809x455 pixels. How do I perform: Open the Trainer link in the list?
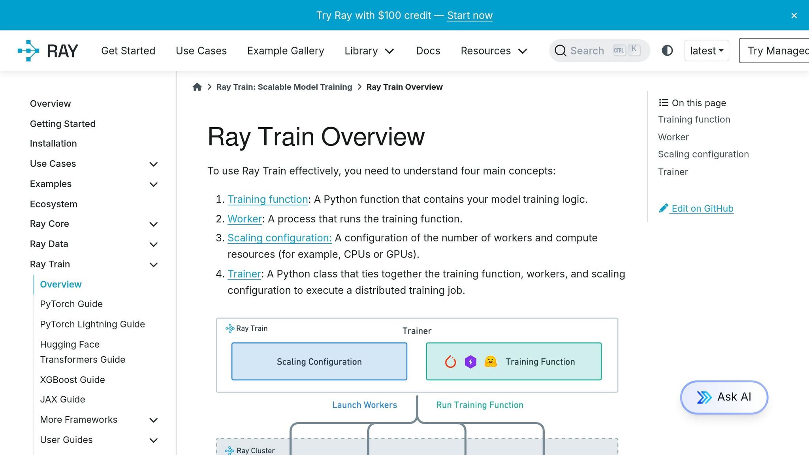click(x=244, y=274)
